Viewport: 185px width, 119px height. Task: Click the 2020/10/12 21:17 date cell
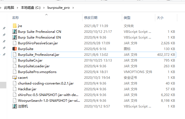pyautogui.click(x=98, y=31)
